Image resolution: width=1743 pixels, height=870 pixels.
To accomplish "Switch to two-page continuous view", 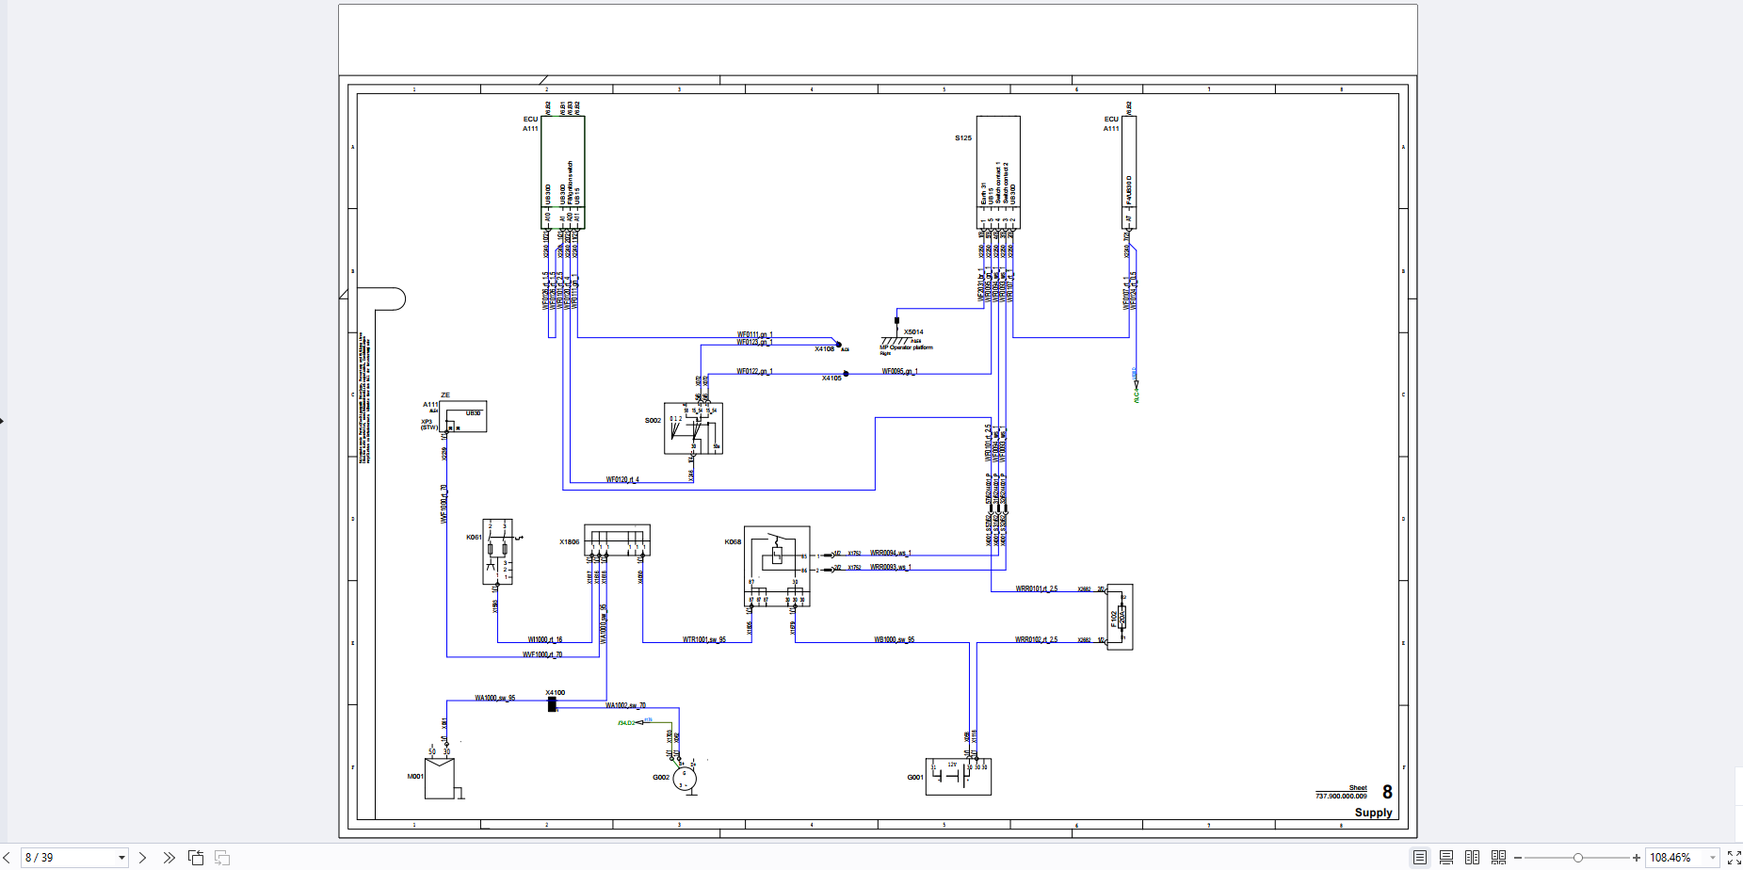I will (1499, 858).
